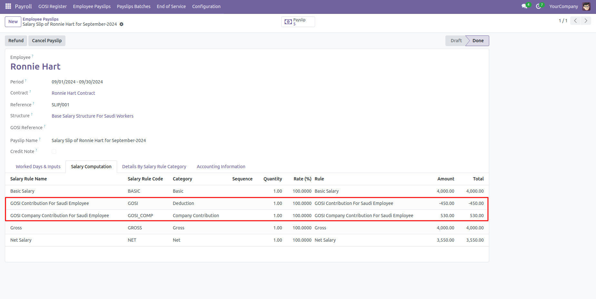Viewport: 596px width, 299px height.
Task: Open the Configuration menu
Action: point(206,6)
